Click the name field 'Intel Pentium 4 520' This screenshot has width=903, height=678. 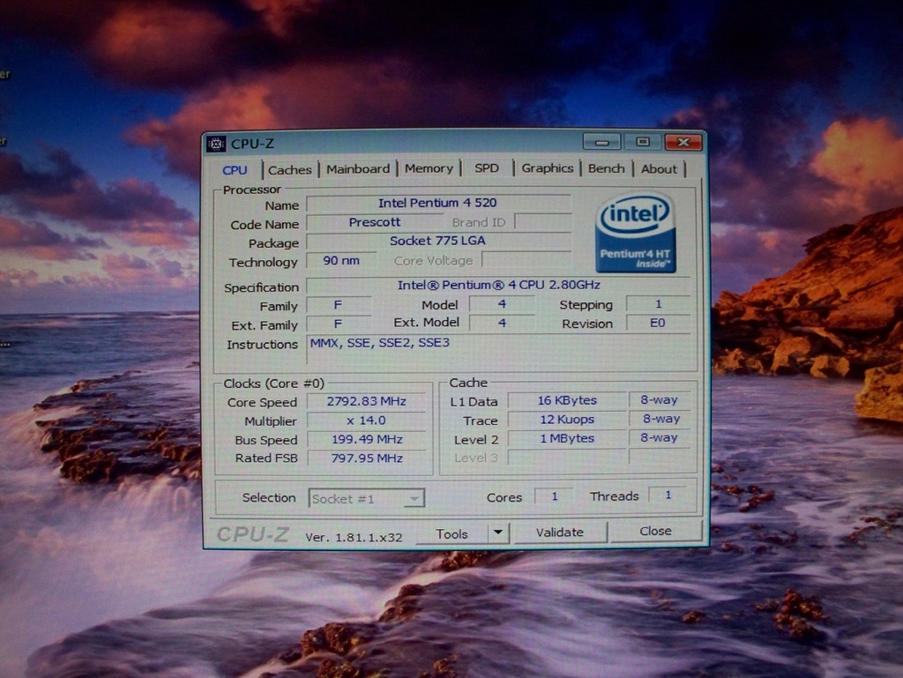(x=438, y=203)
